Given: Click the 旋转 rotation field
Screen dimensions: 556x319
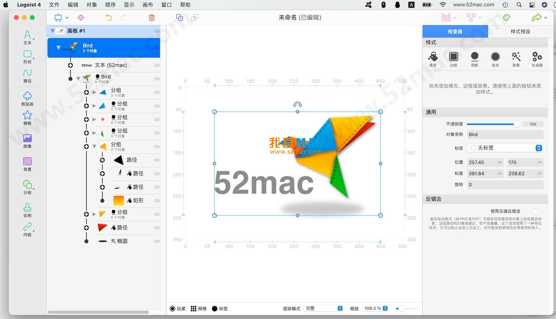Looking at the screenshot, I should point(505,185).
